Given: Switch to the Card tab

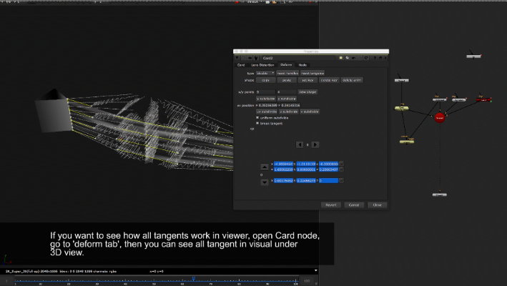Looking at the screenshot, I should [x=241, y=65].
